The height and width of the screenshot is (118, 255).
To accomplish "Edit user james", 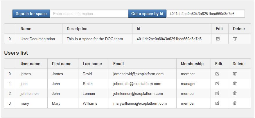I will (x=217, y=74).
